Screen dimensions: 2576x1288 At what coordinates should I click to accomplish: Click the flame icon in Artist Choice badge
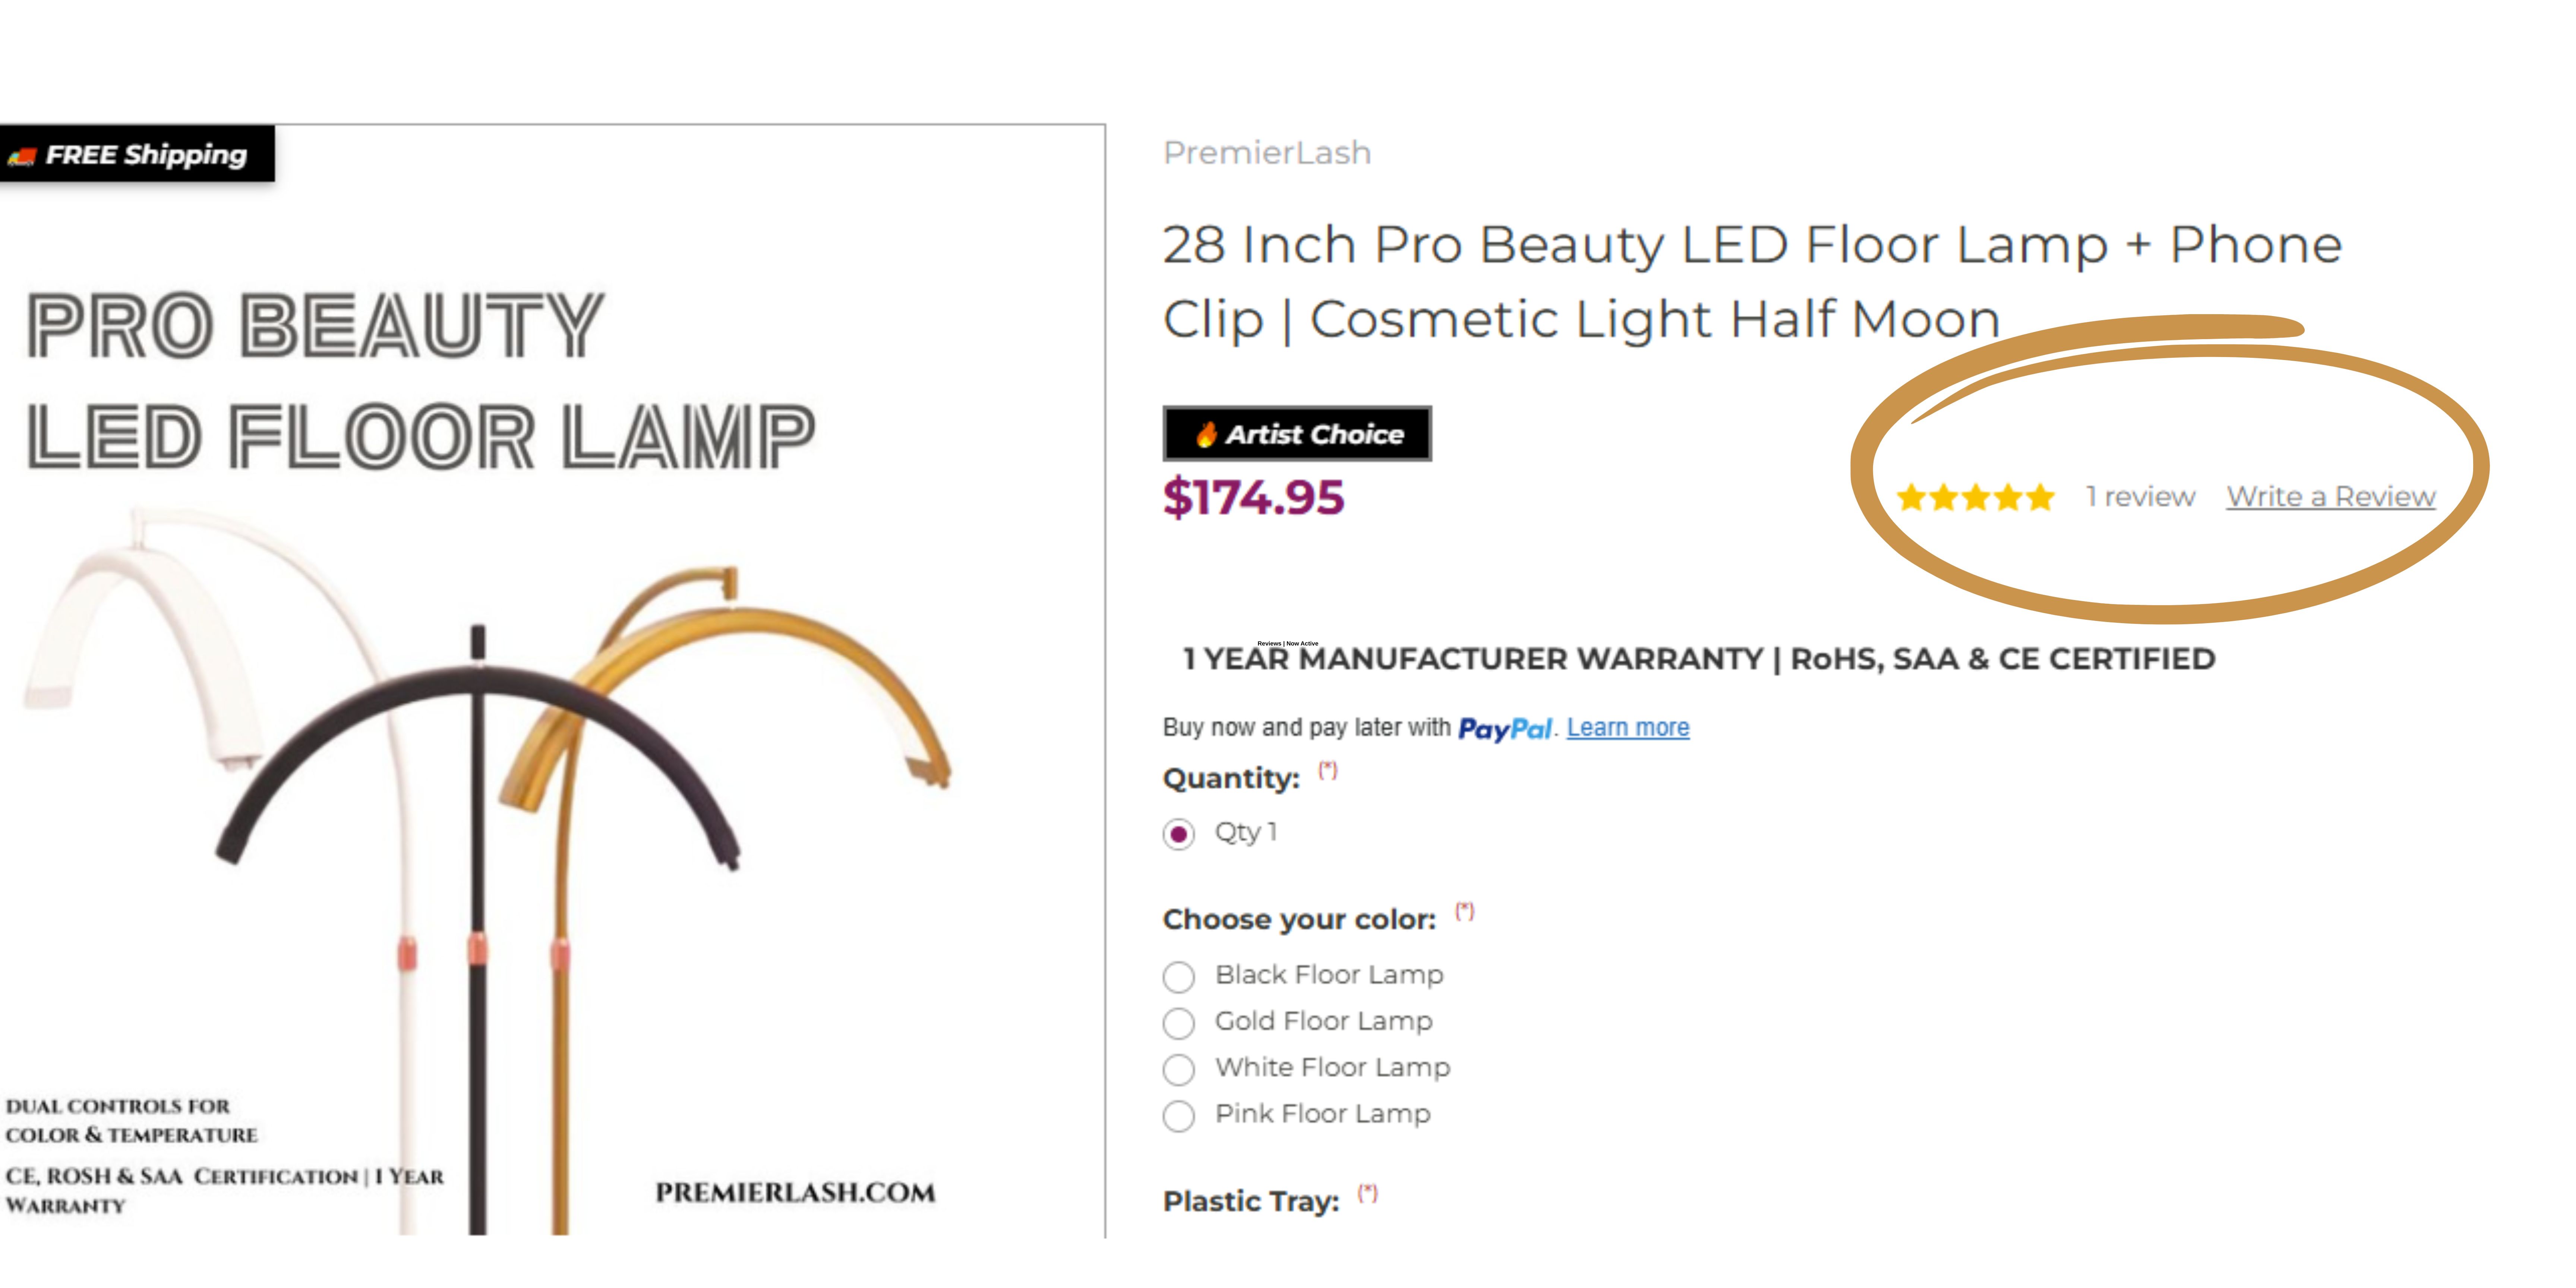[1207, 434]
